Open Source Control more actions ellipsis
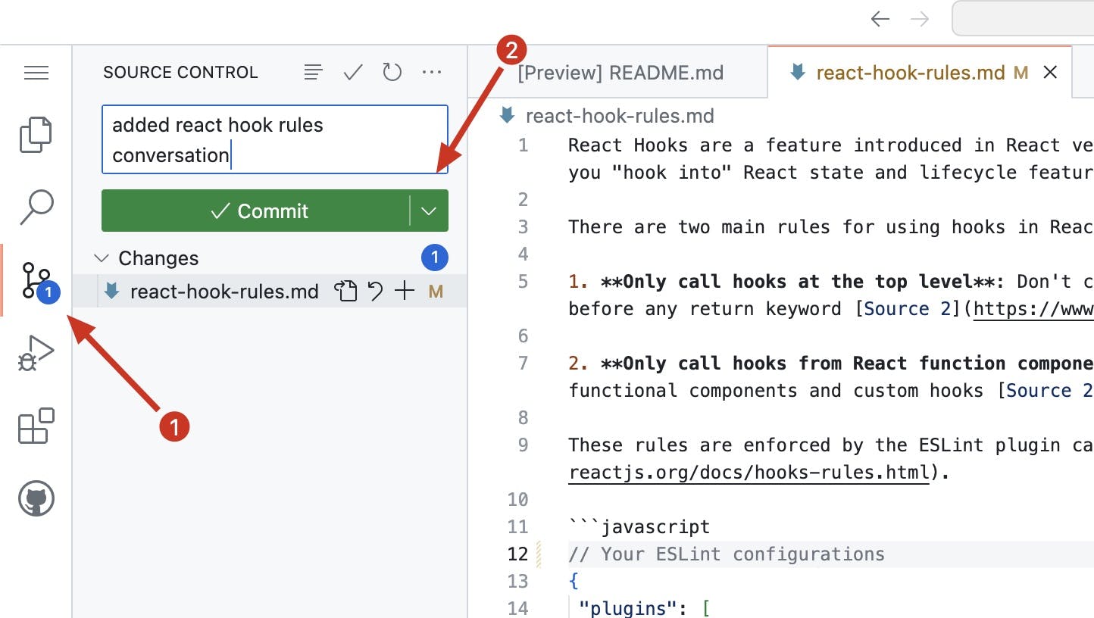Viewport: 1094px width, 618px height. tap(432, 73)
